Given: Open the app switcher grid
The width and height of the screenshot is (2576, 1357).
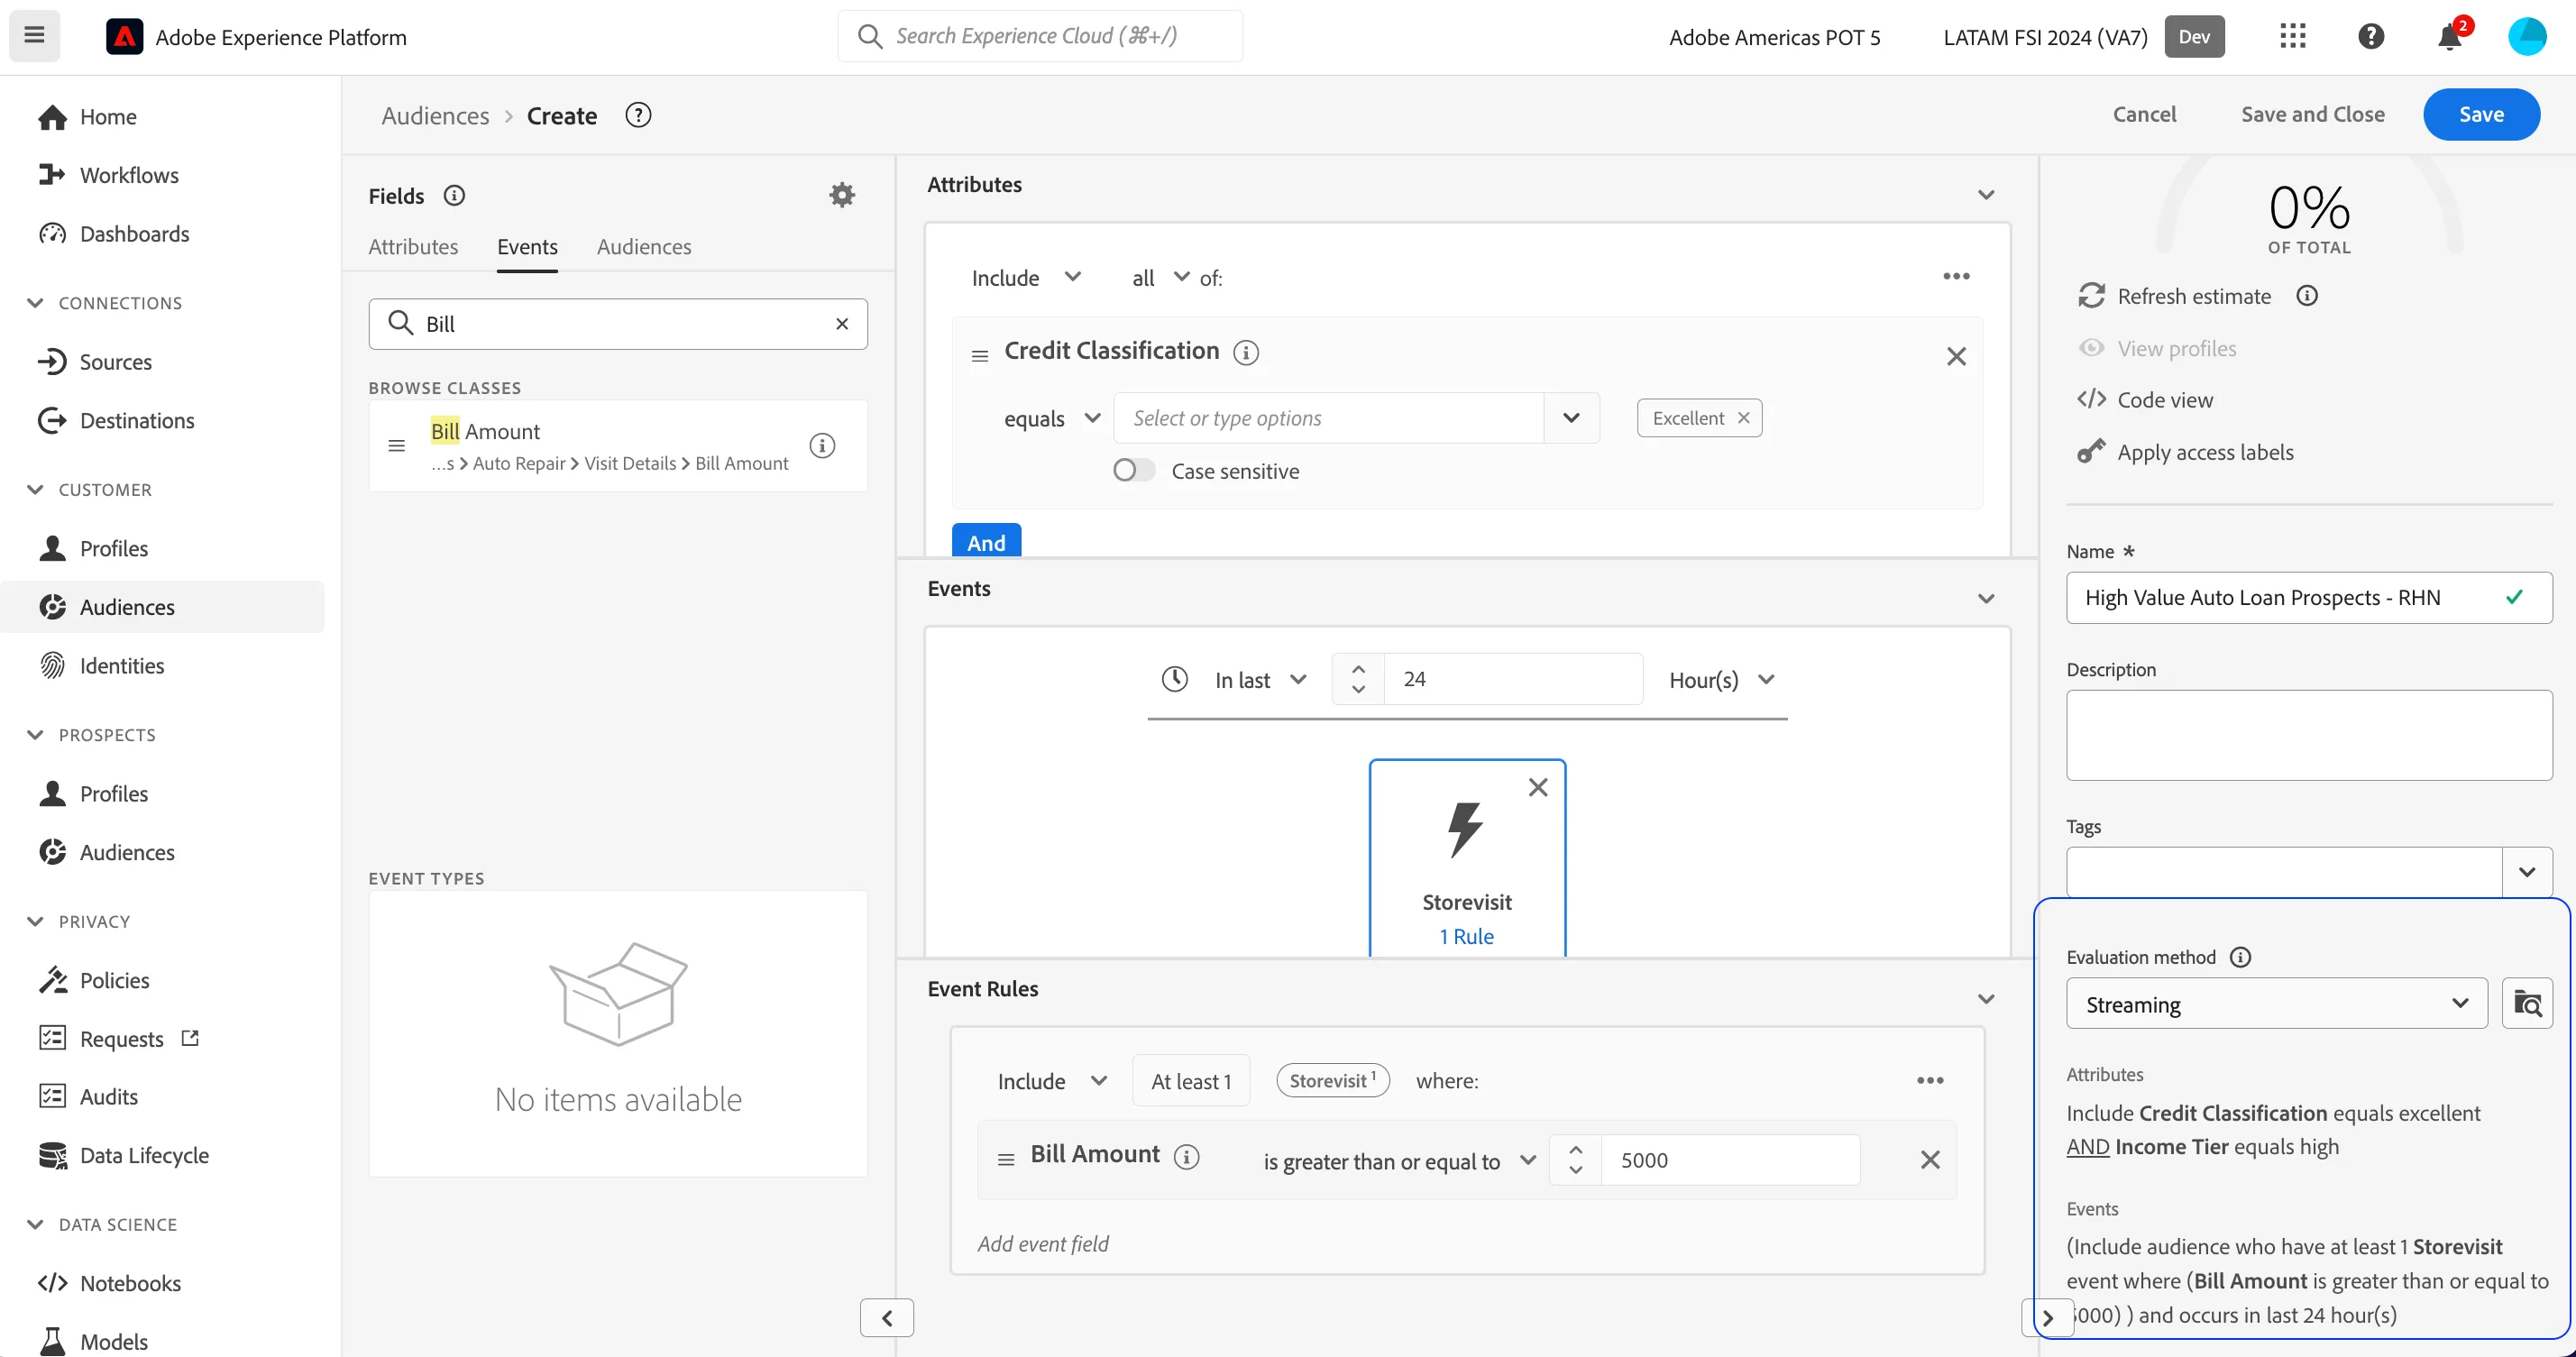Looking at the screenshot, I should click(2292, 37).
